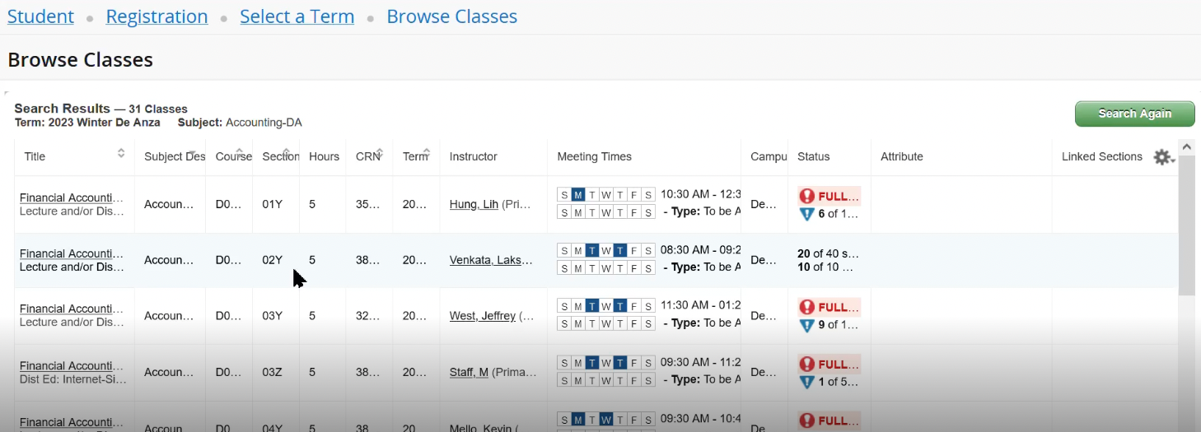The height and width of the screenshot is (432, 1201).
Task: Click the Title column sort arrows
Action: [x=121, y=153]
